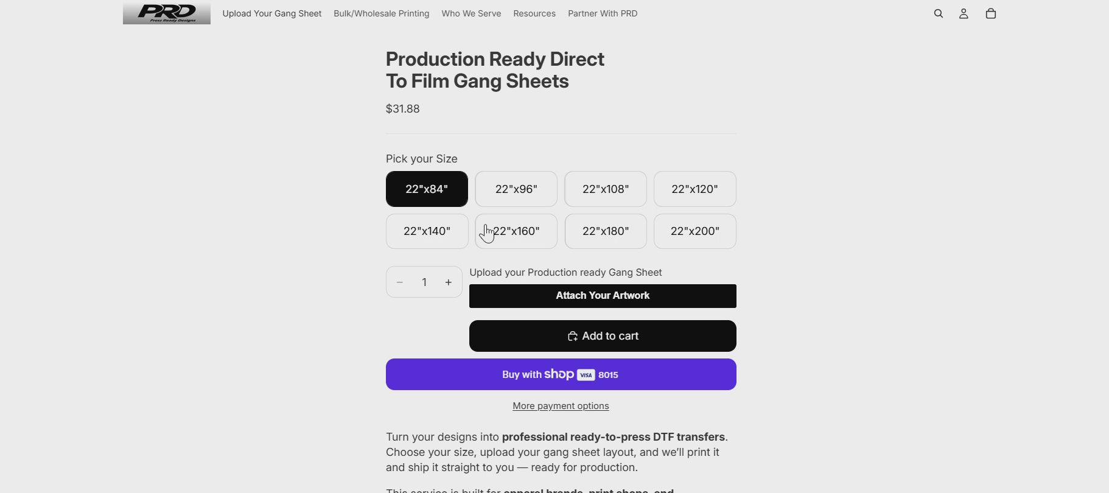Click the PRD logo
1109x493 pixels.
(x=167, y=13)
